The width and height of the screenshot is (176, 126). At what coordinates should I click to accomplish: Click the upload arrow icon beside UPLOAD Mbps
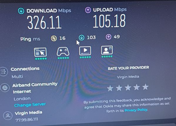pos(88,10)
